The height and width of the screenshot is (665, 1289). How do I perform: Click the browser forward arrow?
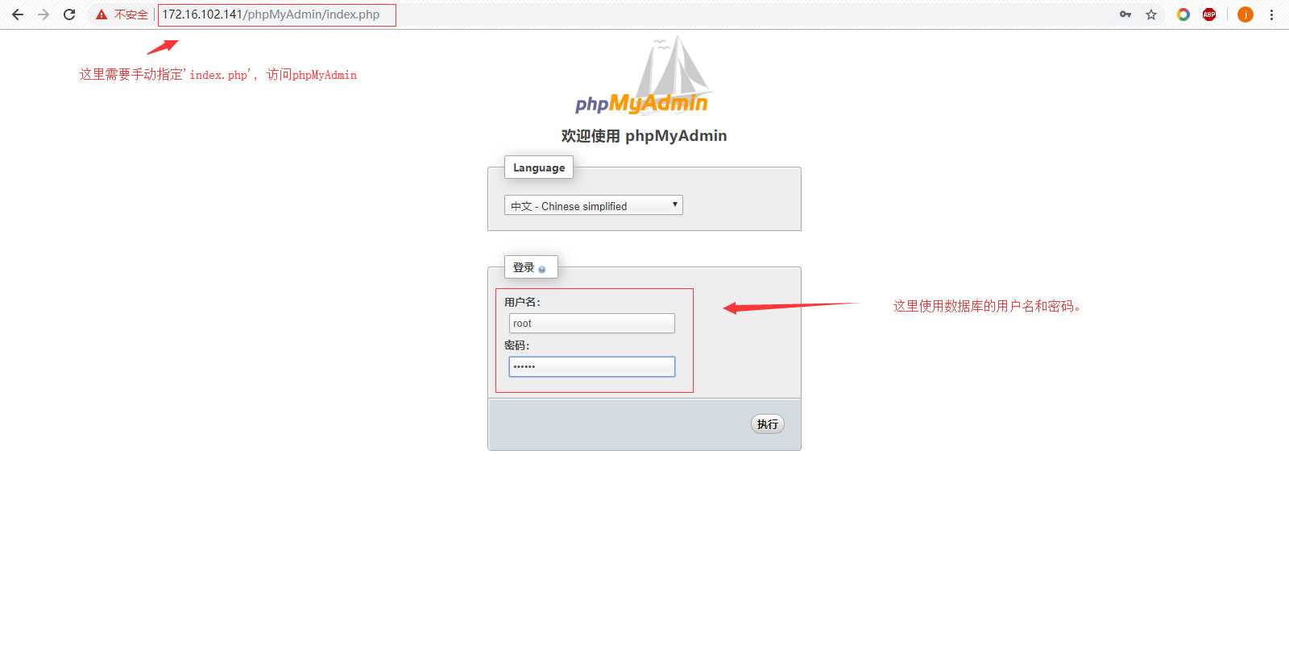44,14
